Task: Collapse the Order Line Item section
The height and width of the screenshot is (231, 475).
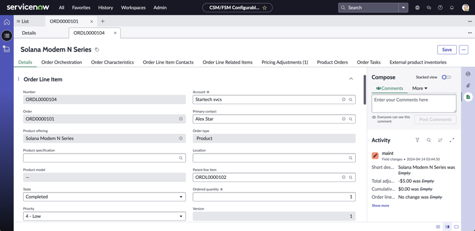Action: tap(351, 79)
